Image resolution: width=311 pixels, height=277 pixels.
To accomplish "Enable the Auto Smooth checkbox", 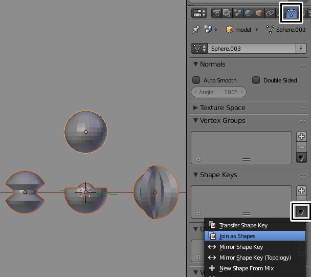I will [196, 80].
